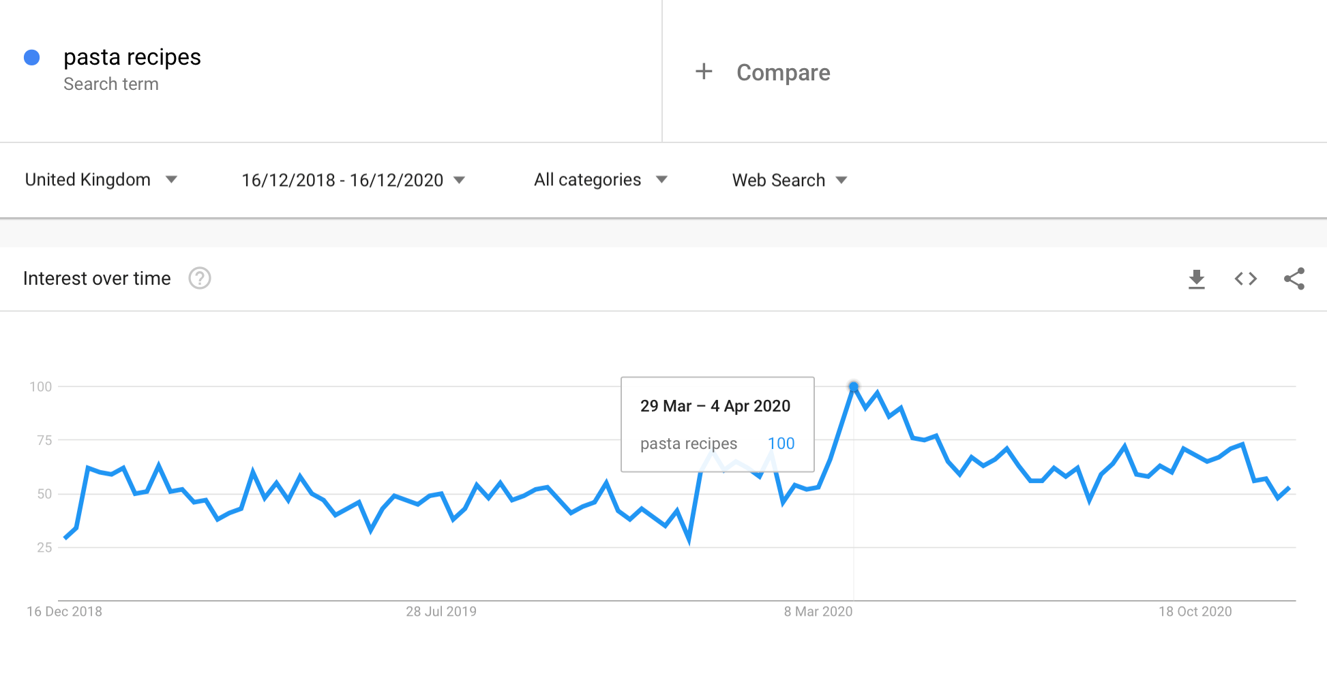This screenshot has width=1327, height=699.
Task: Click the blue dot beside pasta recipes
Action: coord(32,58)
